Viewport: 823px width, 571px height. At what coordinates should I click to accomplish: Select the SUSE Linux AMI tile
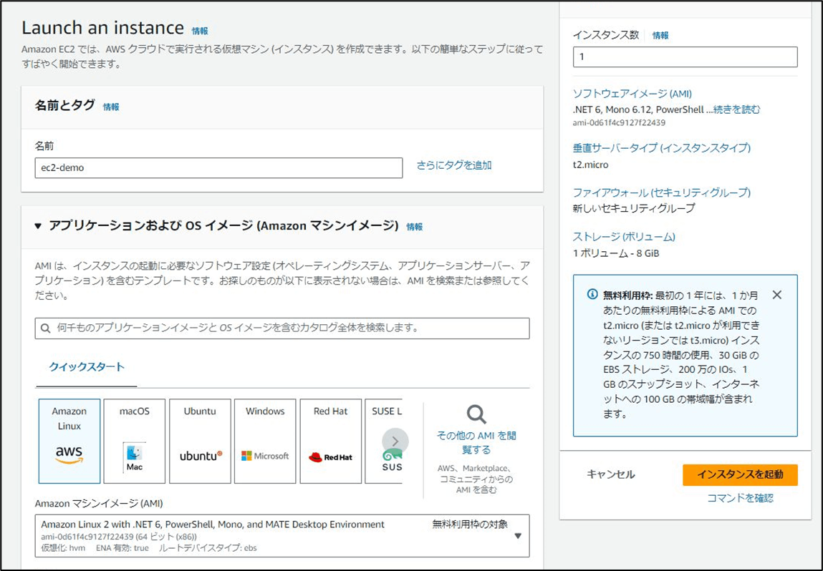(384, 441)
